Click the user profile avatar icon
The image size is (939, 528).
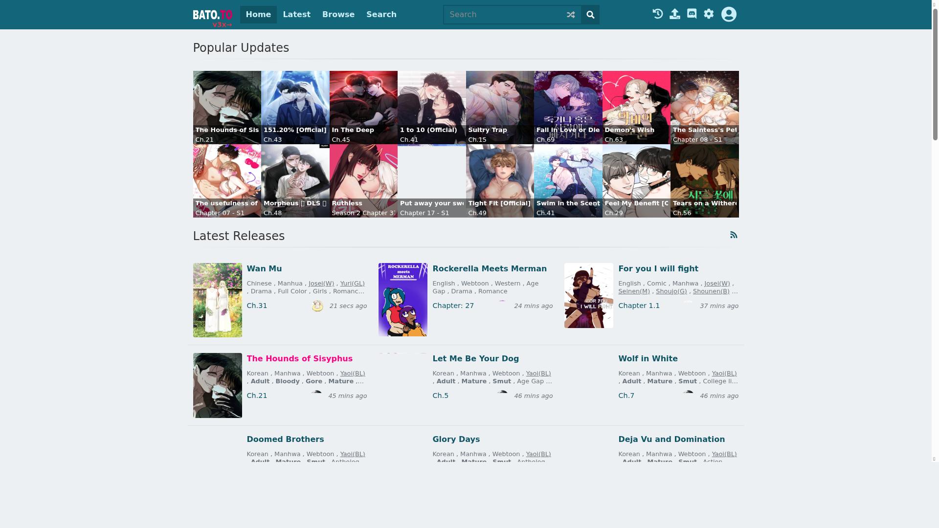click(x=729, y=14)
